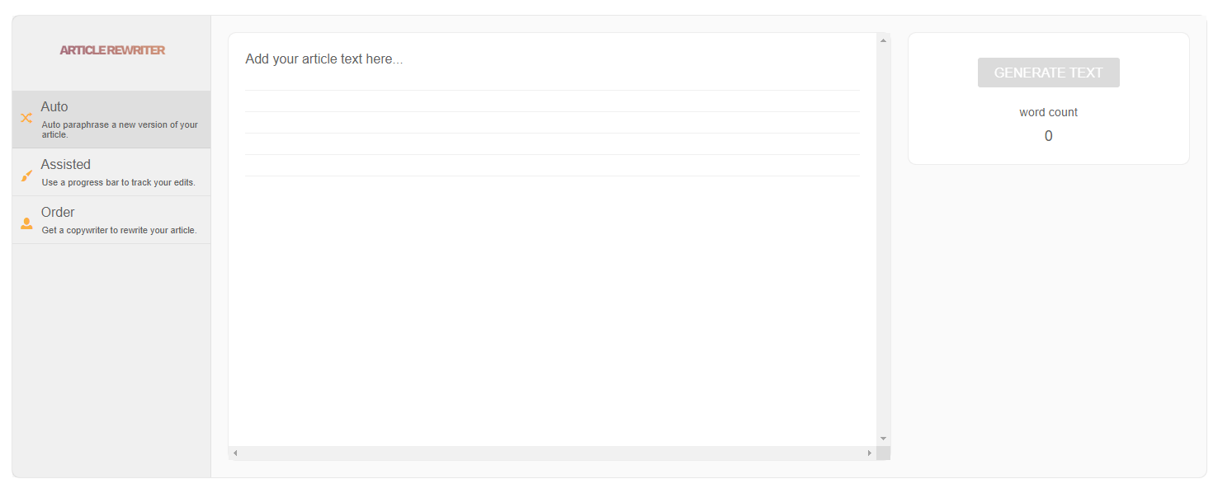Click the Order person icon

pos(26,223)
